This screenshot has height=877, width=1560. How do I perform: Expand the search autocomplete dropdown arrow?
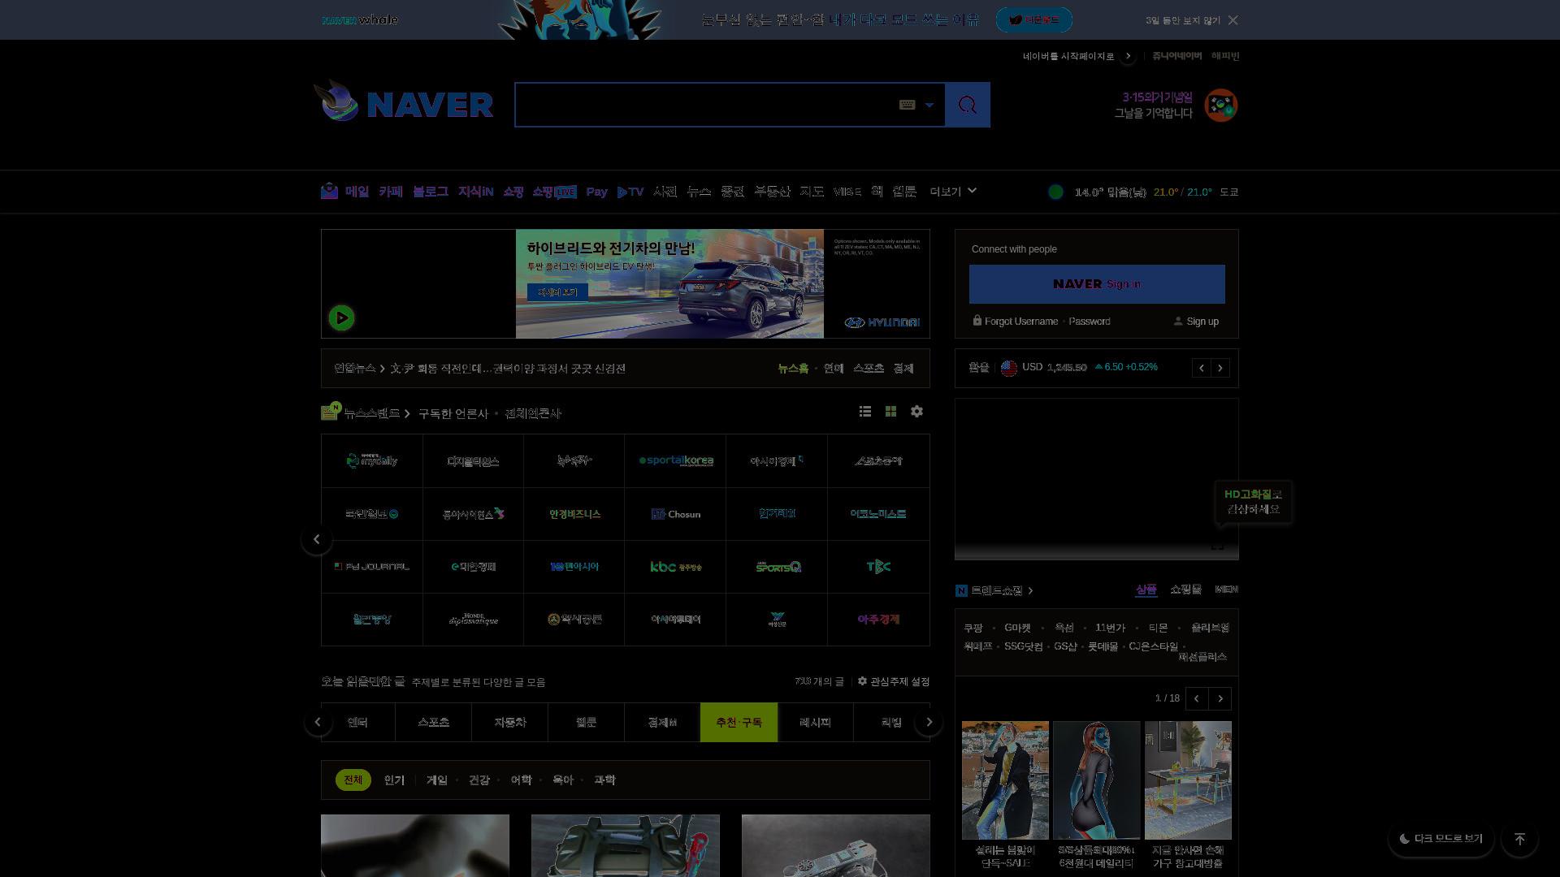point(929,105)
